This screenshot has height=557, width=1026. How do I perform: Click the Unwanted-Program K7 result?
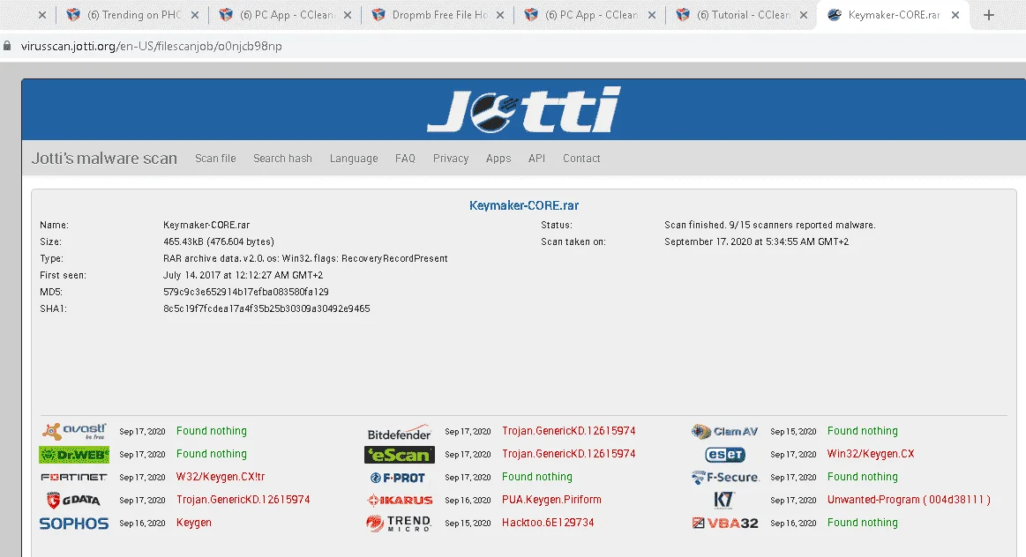click(909, 500)
